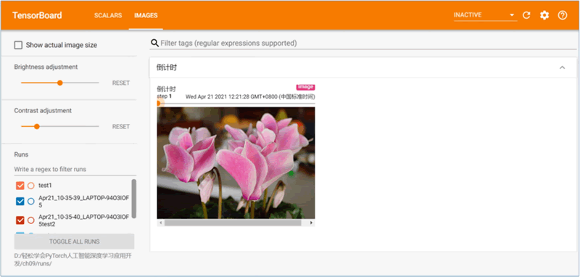Click the runs list vertical scrollbar
580x277 pixels.
click(134, 199)
